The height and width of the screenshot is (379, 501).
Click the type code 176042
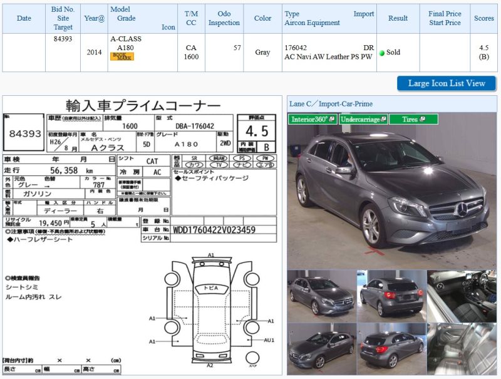coord(296,48)
